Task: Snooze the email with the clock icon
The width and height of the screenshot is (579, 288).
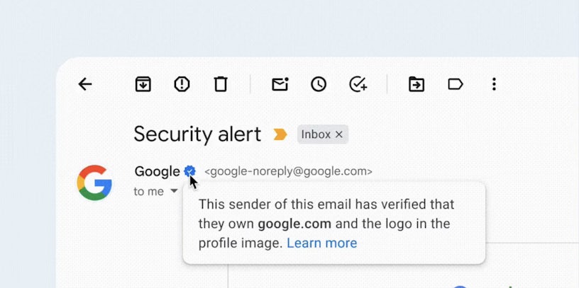Action: [319, 85]
